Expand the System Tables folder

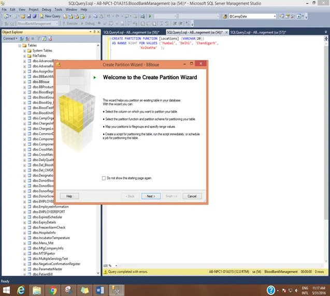tap(24, 51)
